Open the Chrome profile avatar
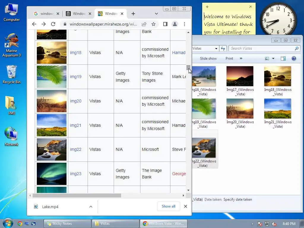The image size is (304, 228). [x=175, y=24]
